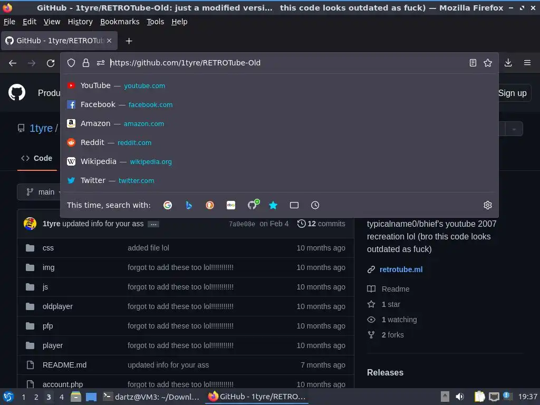Open a new tab with plus button
Viewport: 540px width, 405px height.
click(129, 41)
